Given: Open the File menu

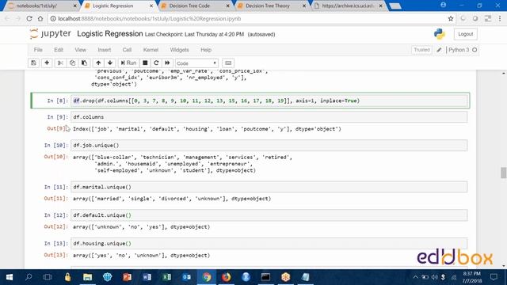Looking at the screenshot, I should [38, 50].
